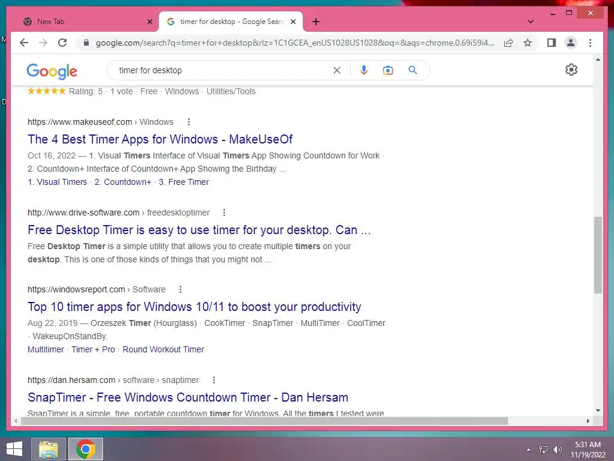
Task: Reload the current page
Action: [62, 43]
